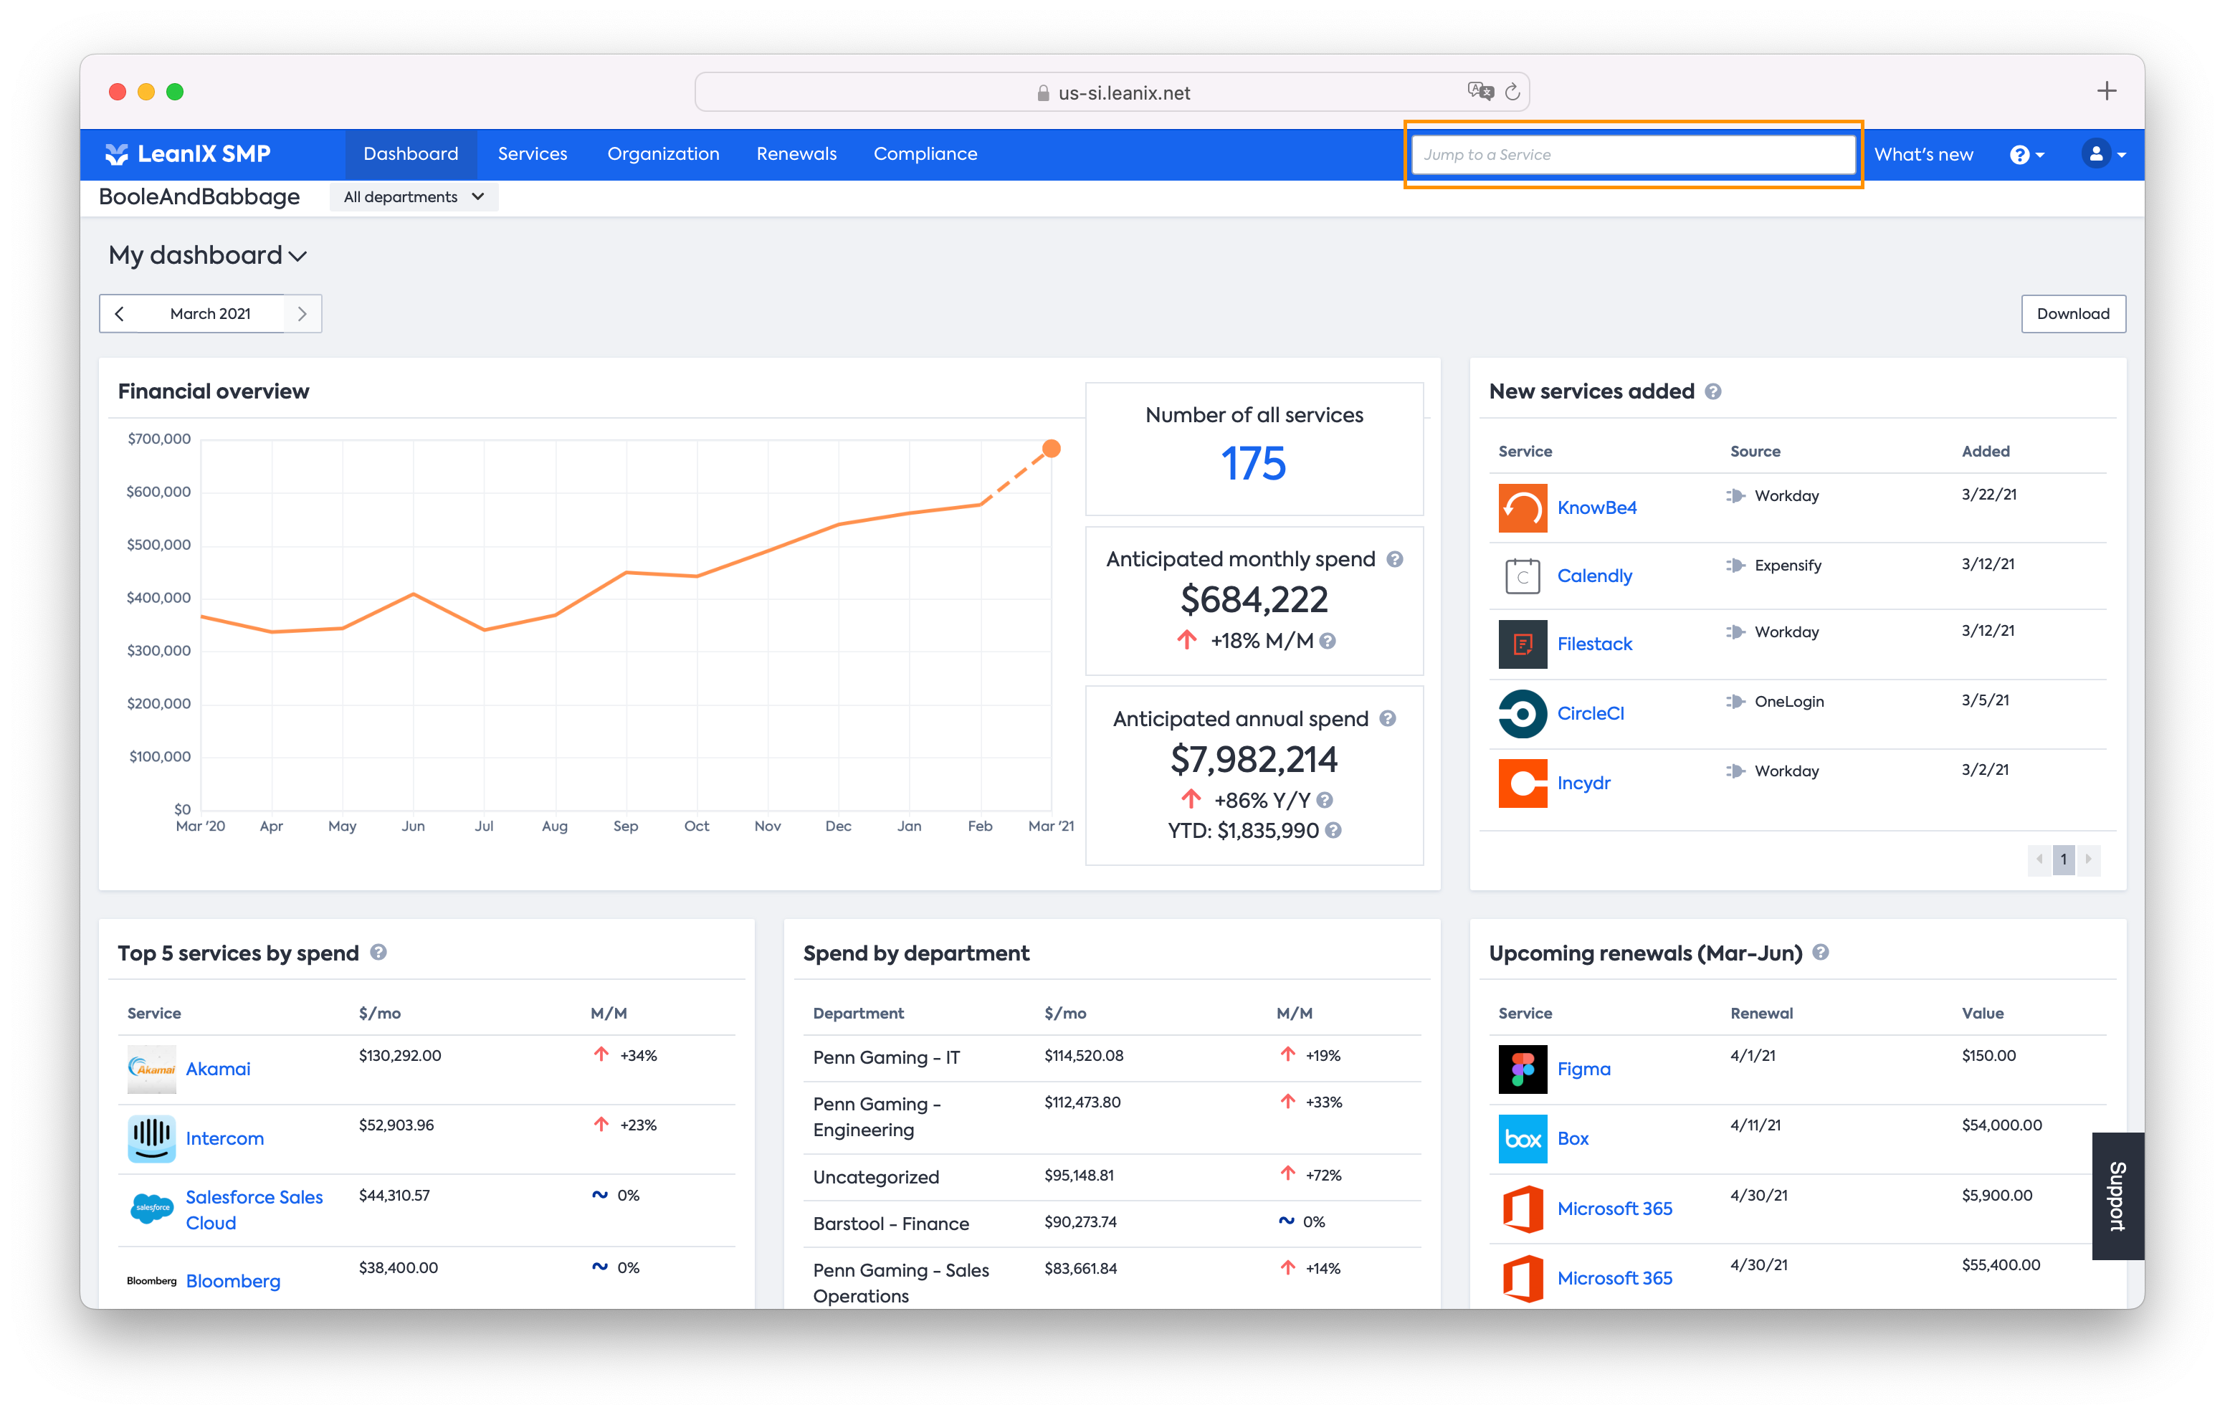Viewport: 2225px width, 1415px height.
Task: Click the Akamai logo thumbnail
Action: click(x=151, y=1069)
